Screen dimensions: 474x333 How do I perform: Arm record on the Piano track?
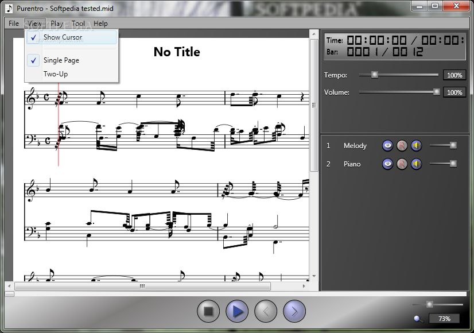pyautogui.click(x=402, y=164)
